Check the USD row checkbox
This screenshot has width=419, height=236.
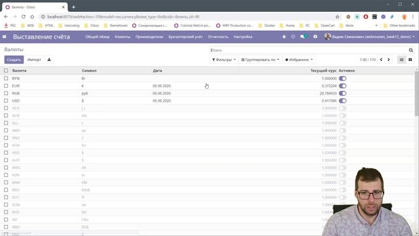(6, 101)
